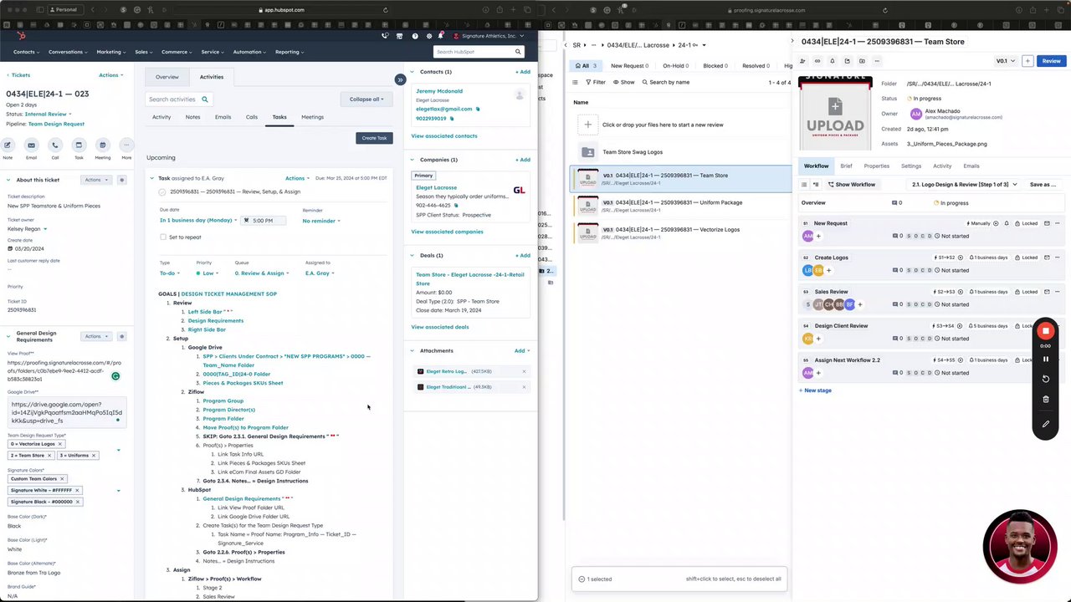Pause the screen recording
This screenshot has width=1071, height=602.
pyautogui.click(x=1045, y=360)
